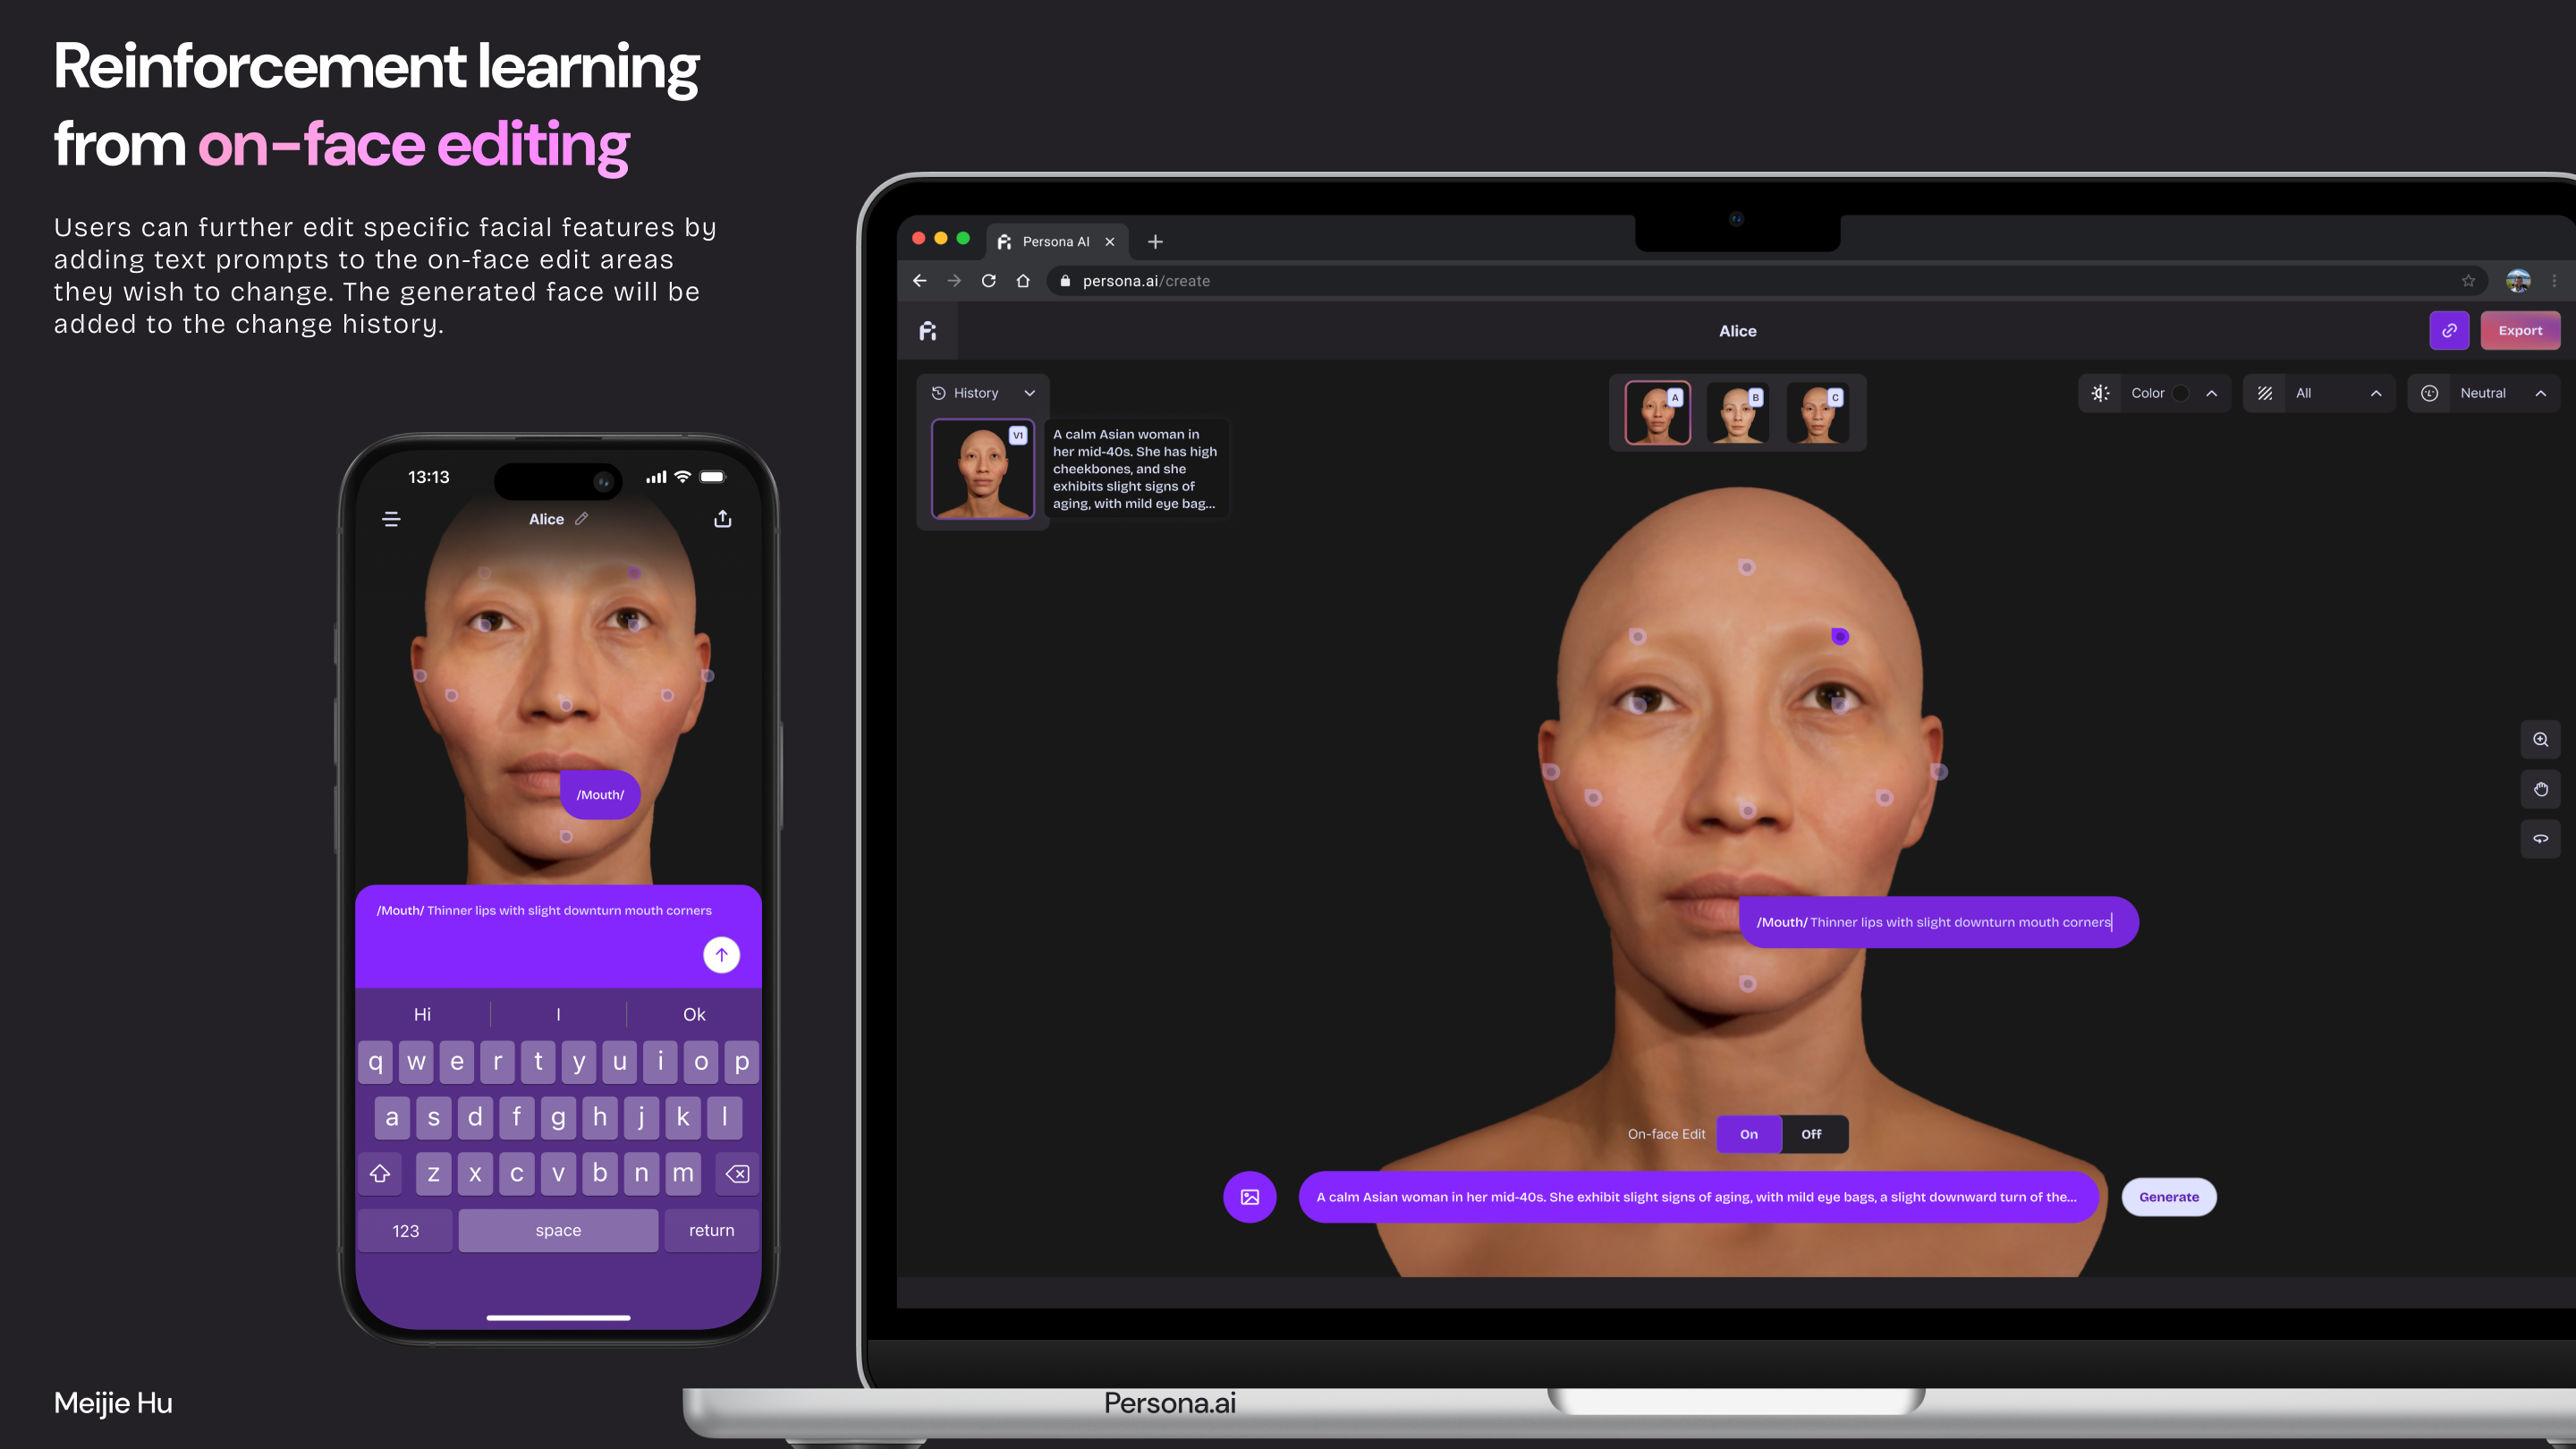Click the Color swatch circle
The image size is (2576, 1449).
[x=2180, y=393]
